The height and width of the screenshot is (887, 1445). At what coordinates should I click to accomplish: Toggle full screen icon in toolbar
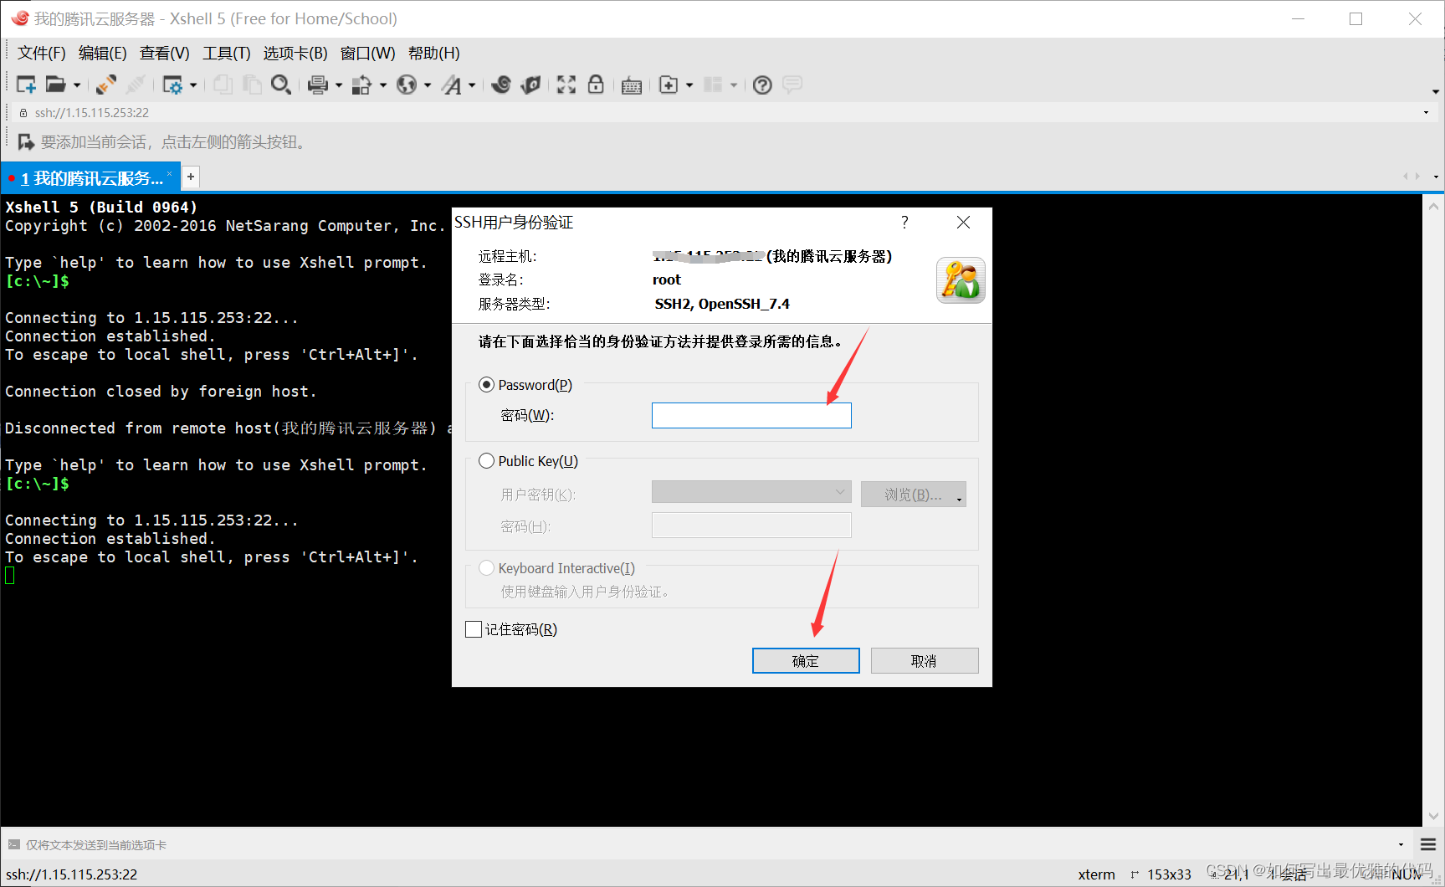566,85
